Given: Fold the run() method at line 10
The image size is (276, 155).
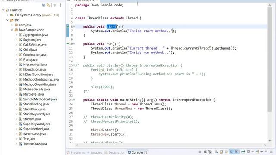Looking at the screenshot, I should (74, 44).
